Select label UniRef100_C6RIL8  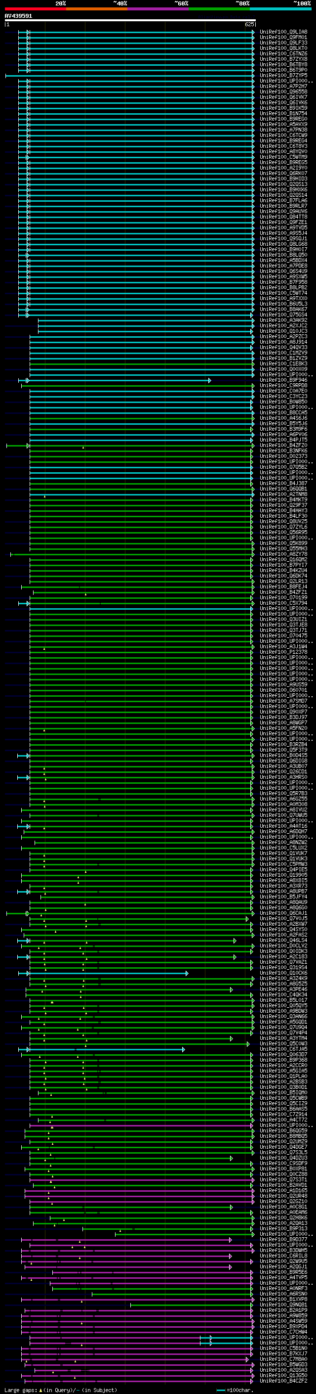283,1256
